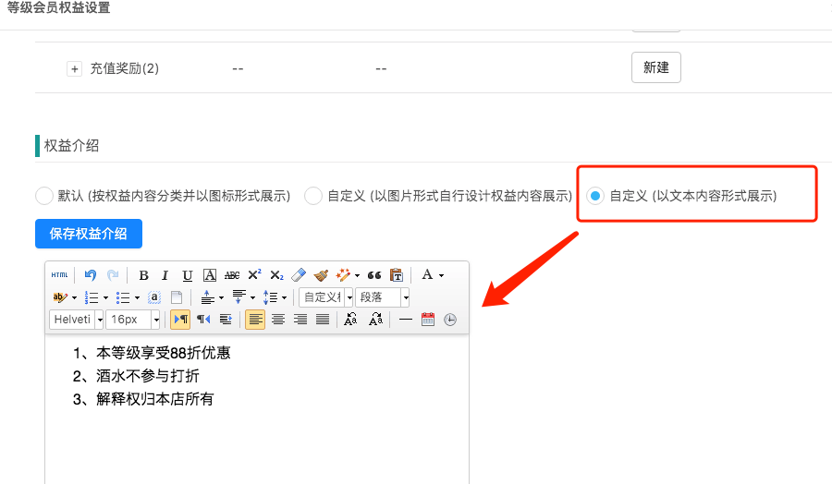The height and width of the screenshot is (484, 832).
Task: Center-align the paragraph text
Action: tap(277, 320)
